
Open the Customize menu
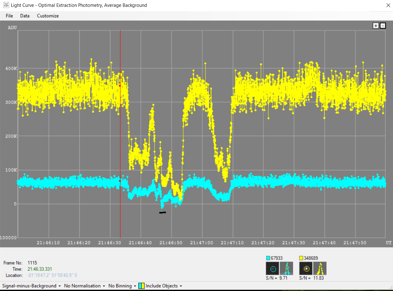[48, 16]
